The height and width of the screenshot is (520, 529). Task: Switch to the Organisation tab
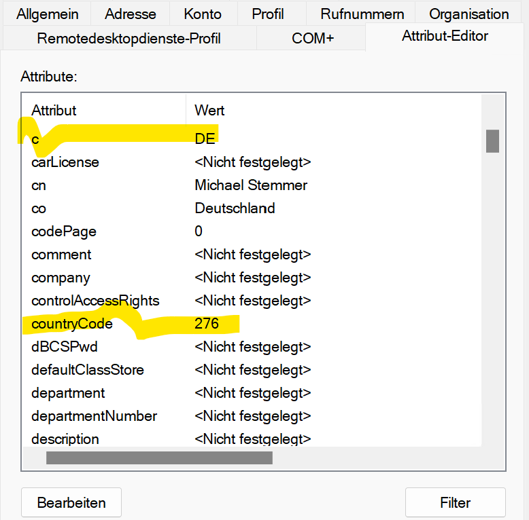(468, 14)
